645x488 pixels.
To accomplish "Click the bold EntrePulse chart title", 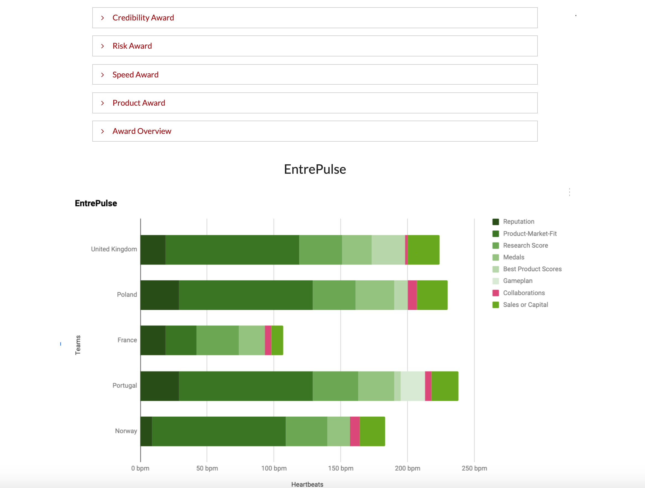I will pos(96,203).
